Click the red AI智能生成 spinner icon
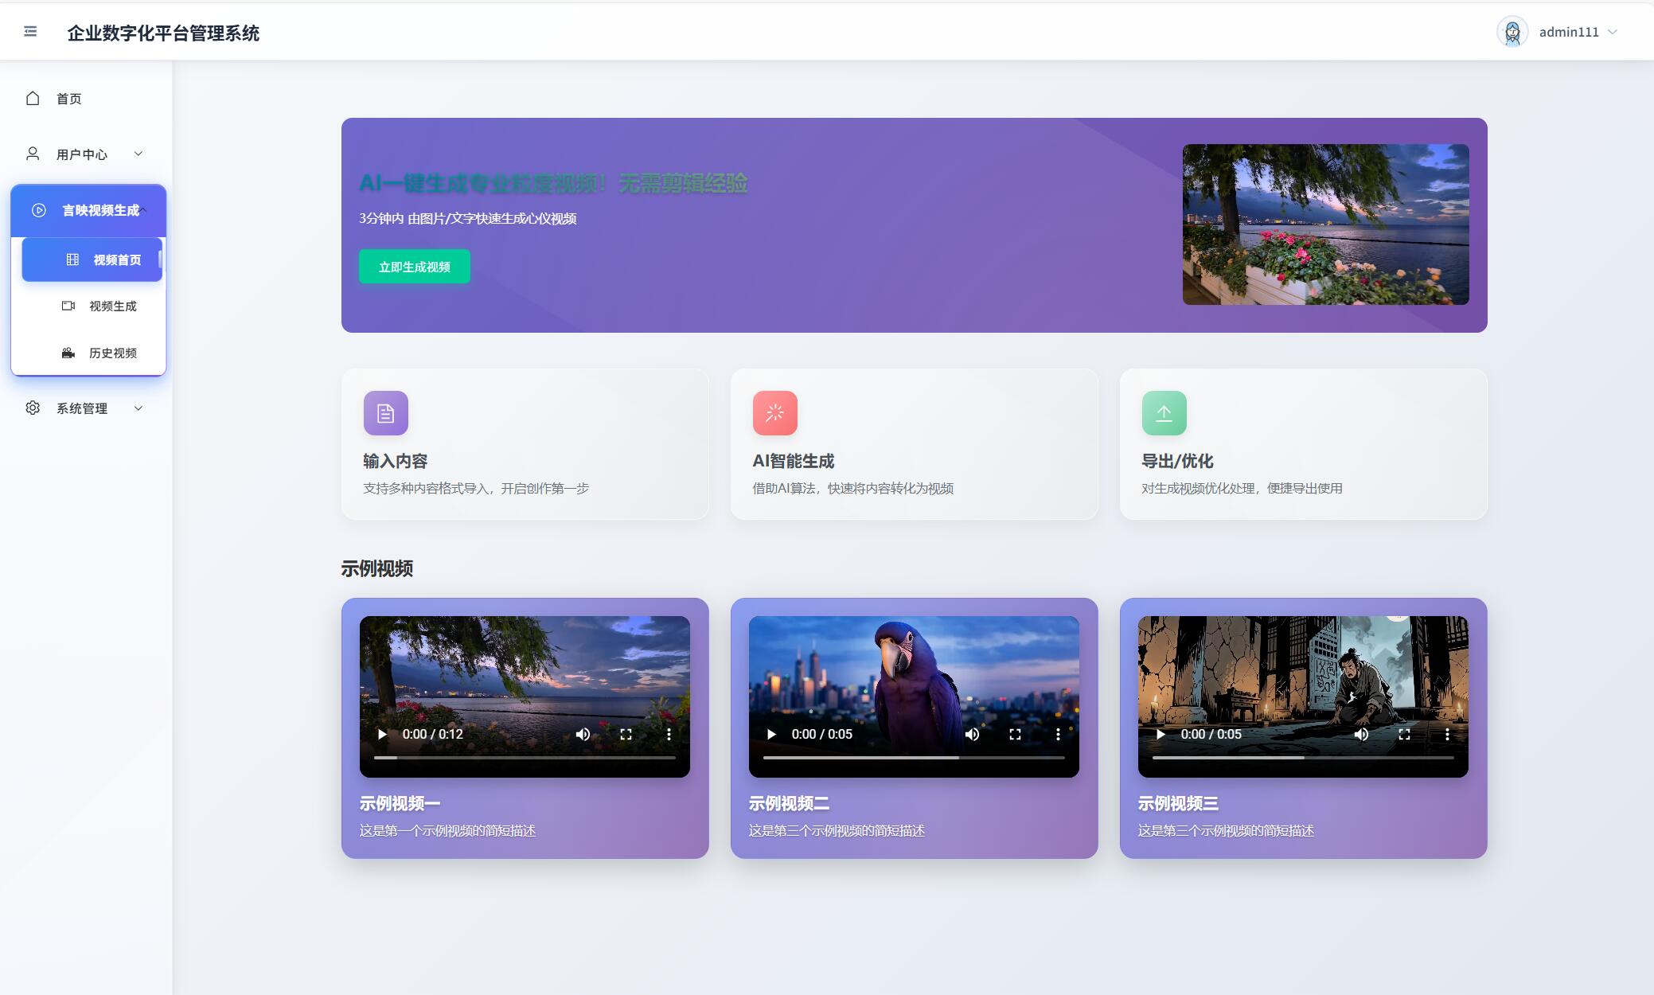 [774, 413]
